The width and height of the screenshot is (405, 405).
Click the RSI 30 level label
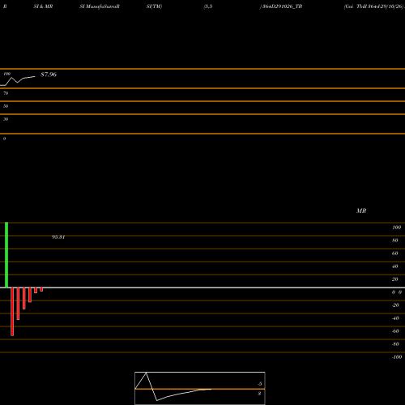coord(6,119)
